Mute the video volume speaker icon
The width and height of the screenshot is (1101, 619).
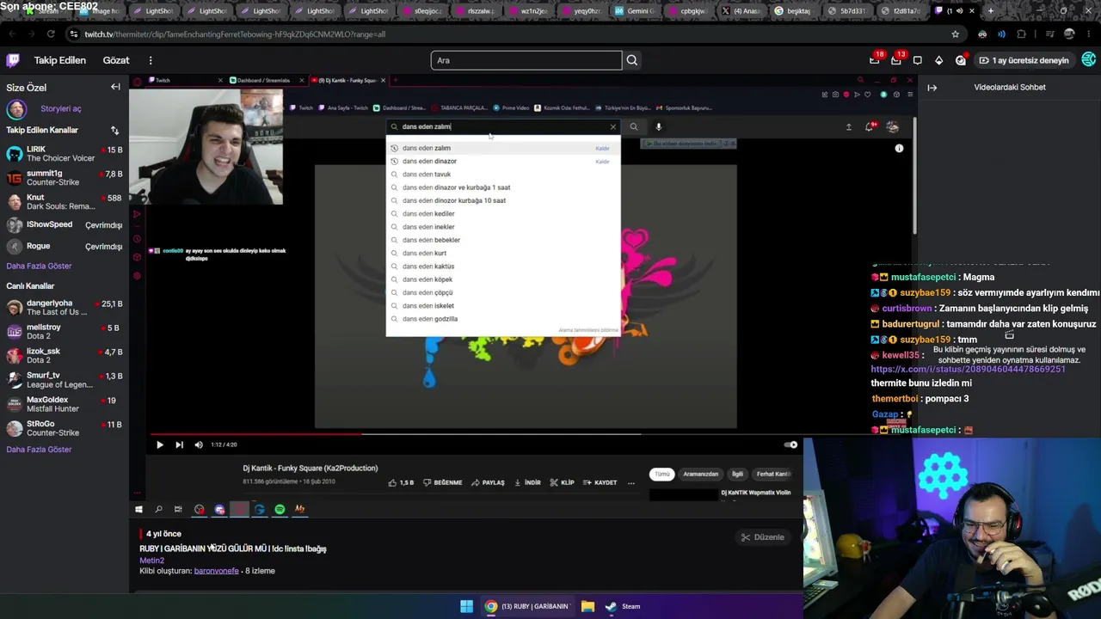click(199, 444)
